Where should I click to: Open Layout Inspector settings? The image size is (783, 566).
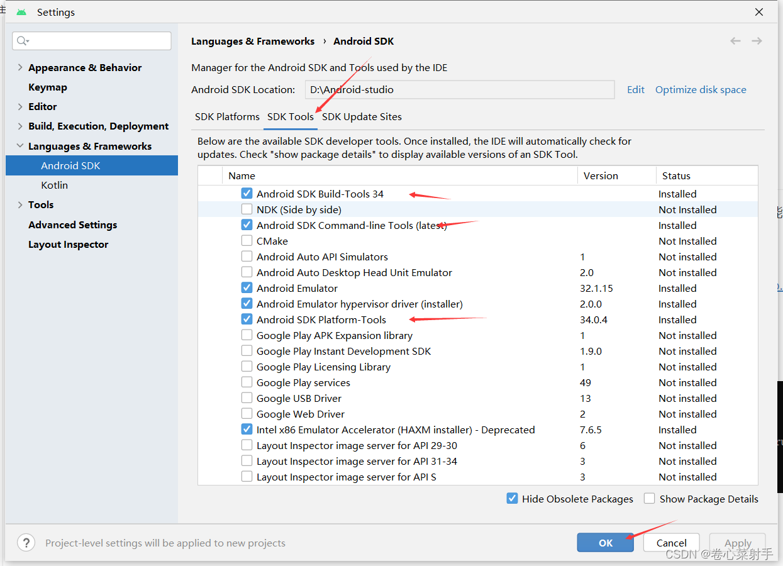pos(69,244)
